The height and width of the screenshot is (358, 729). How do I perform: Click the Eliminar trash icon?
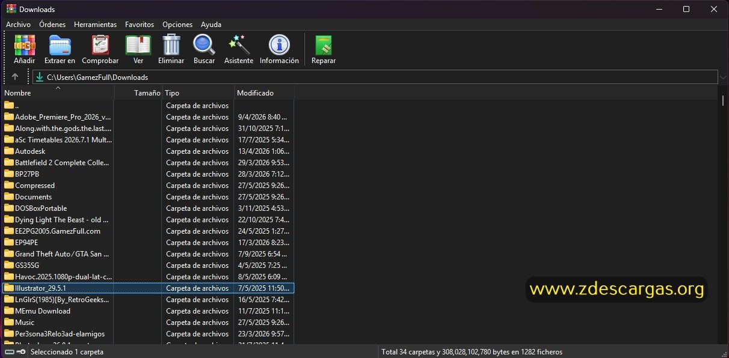[x=171, y=45]
